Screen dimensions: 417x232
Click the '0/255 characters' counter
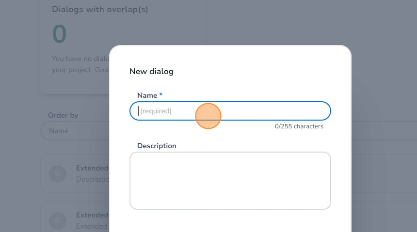point(299,126)
